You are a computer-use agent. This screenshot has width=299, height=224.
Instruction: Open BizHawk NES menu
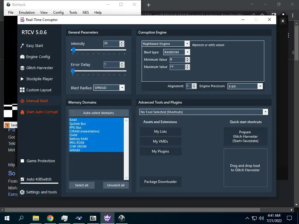click(86, 12)
